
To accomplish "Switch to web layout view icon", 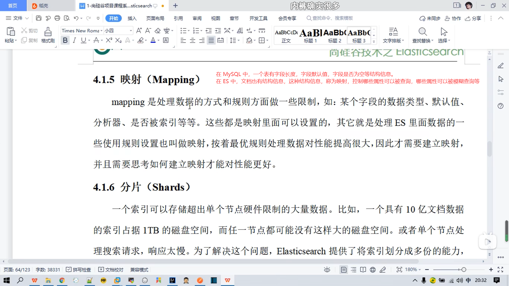I will coord(373,270).
